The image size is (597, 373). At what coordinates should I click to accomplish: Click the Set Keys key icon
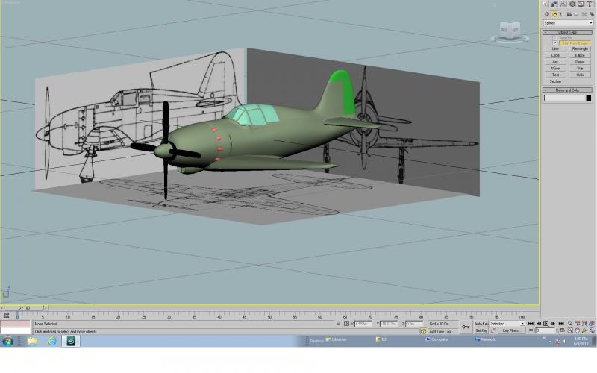(x=466, y=327)
